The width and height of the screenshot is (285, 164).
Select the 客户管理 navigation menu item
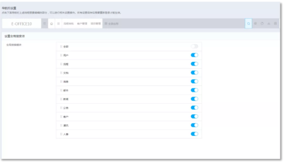pos(82,24)
